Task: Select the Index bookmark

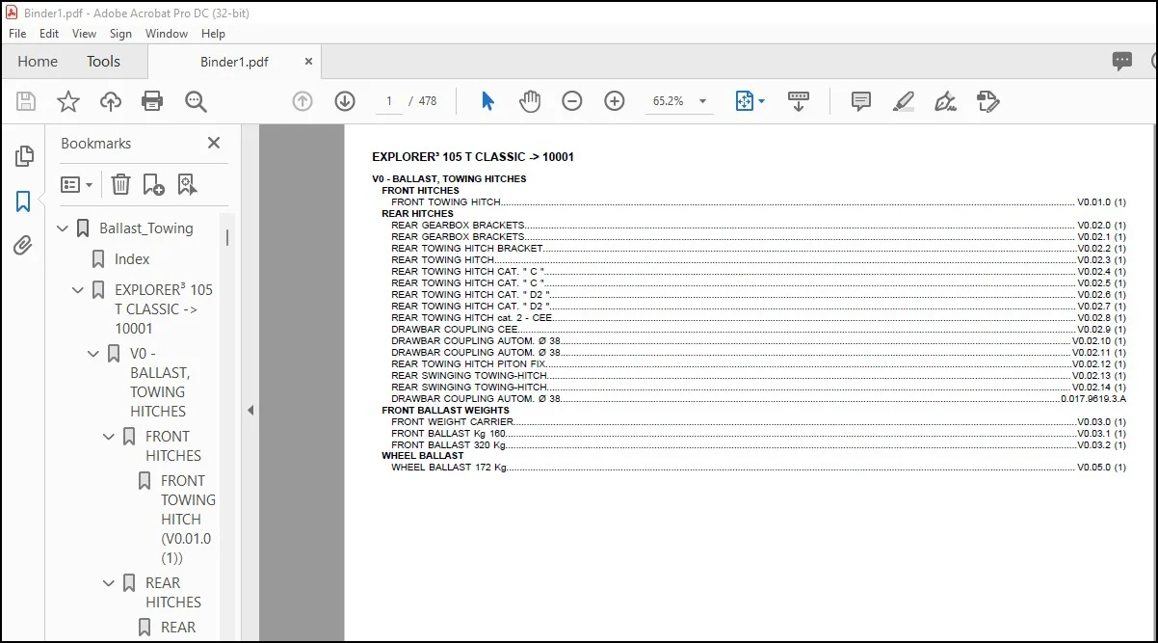Action: pyautogui.click(x=132, y=259)
